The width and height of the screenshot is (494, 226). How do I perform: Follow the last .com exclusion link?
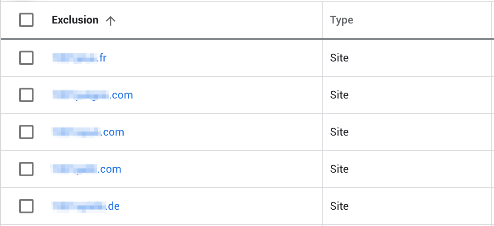click(87, 169)
